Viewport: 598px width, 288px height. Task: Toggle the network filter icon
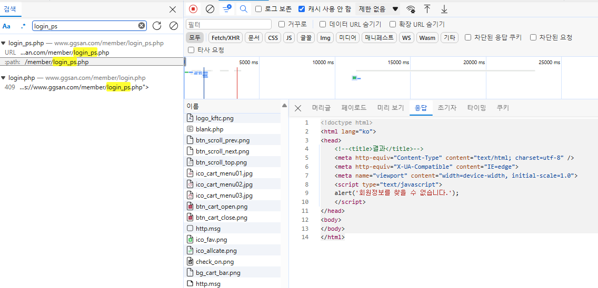(227, 8)
